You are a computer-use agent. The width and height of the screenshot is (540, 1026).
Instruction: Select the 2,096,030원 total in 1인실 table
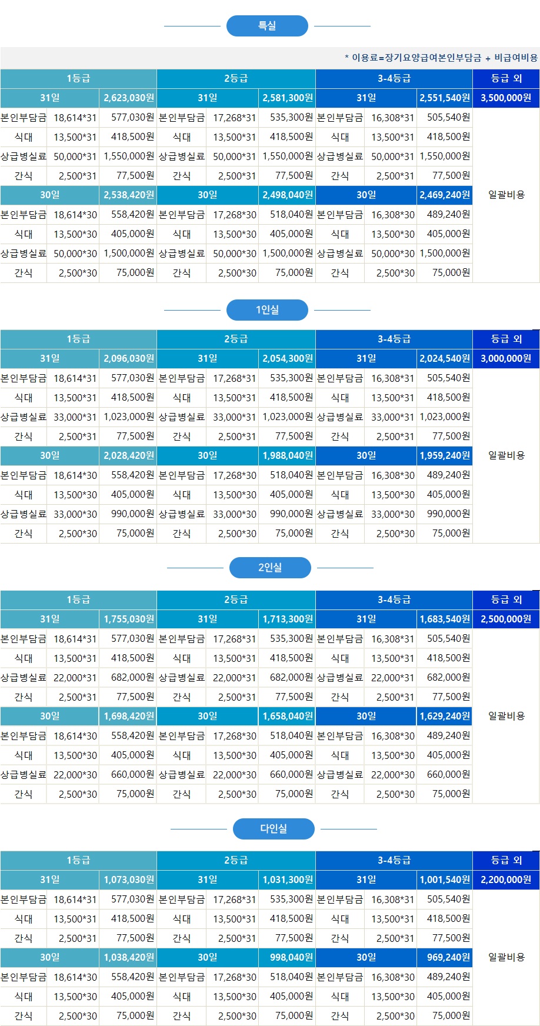pos(129,358)
